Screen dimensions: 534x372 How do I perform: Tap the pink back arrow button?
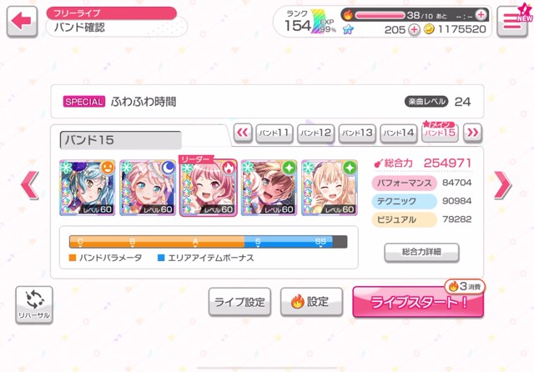22,22
